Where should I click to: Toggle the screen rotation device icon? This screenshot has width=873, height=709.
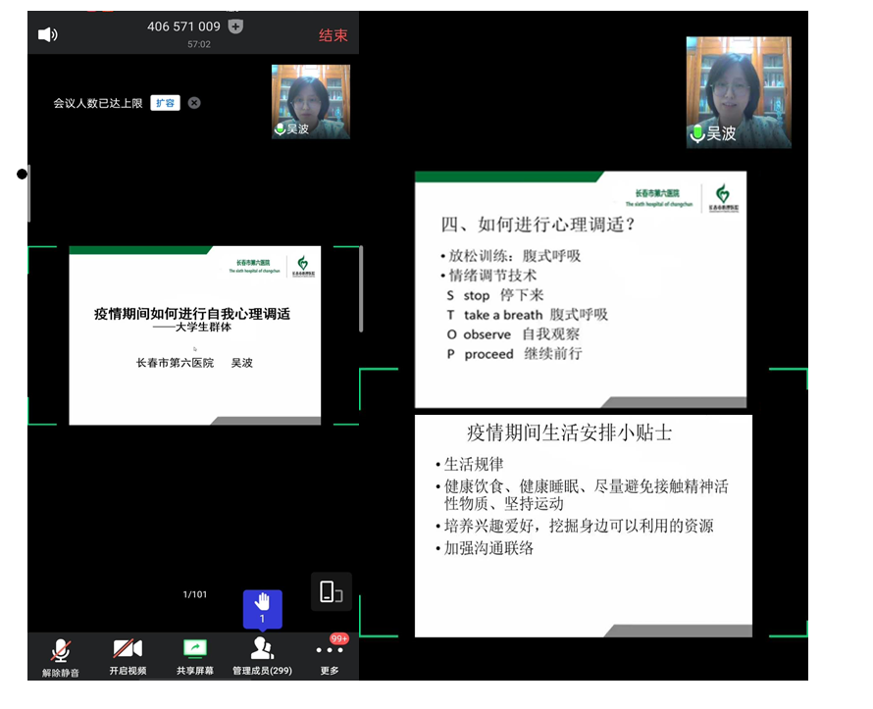(x=331, y=592)
